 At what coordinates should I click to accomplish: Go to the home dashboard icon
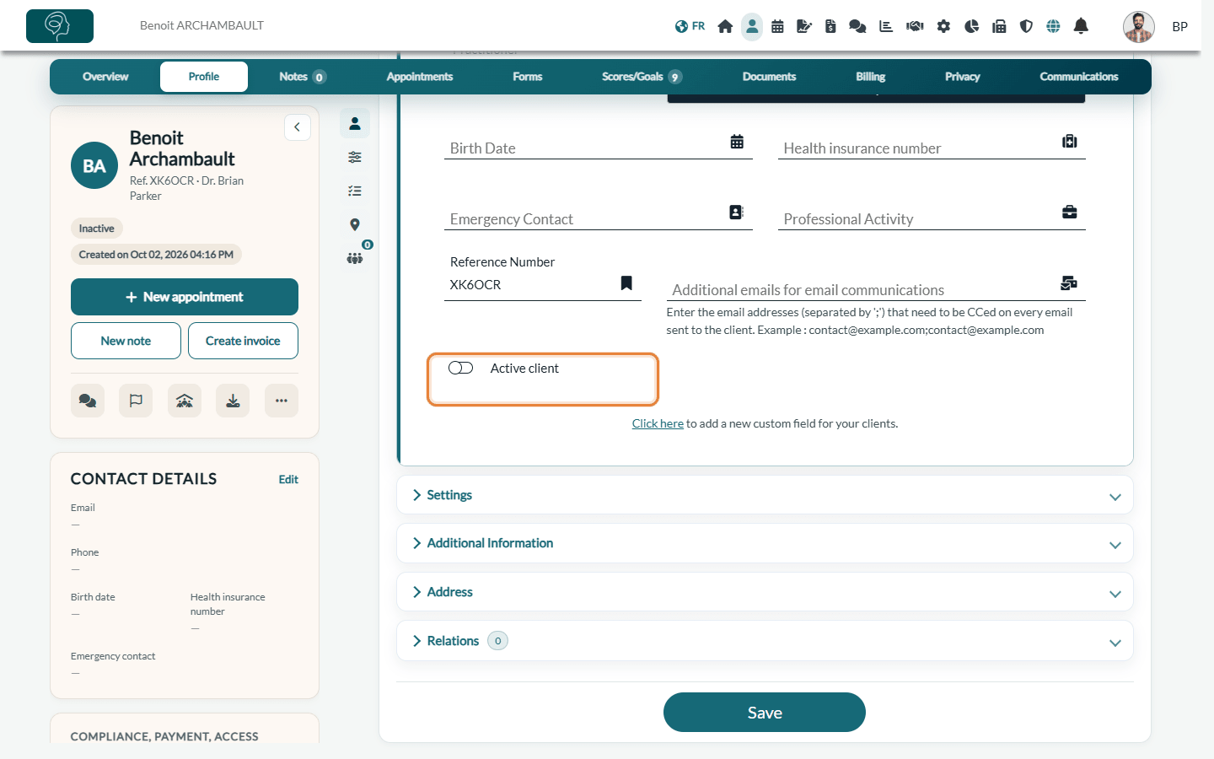[725, 26]
